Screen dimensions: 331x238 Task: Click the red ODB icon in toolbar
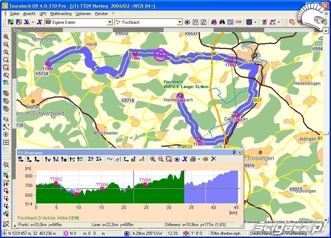click(x=238, y=22)
